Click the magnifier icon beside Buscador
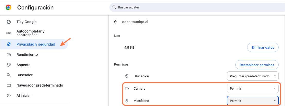The width and height of the screenshot is (285, 106). [9, 75]
